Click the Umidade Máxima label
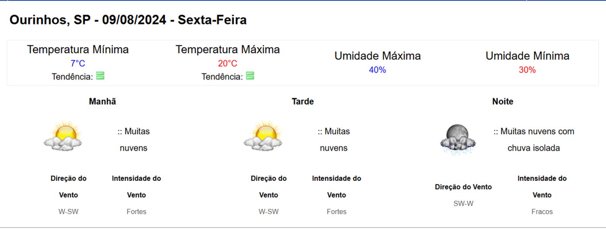The width and height of the screenshot is (606, 229). 377,56
